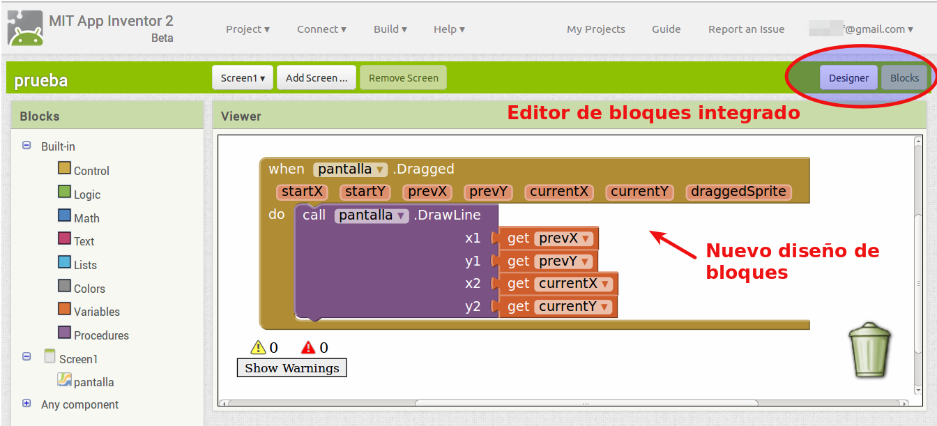Open the Connect menu
Image resolution: width=937 pixels, height=426 pixels.
(x=321, y=29)
